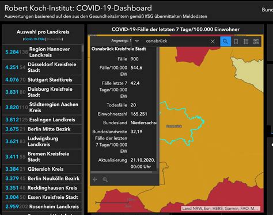Select Region Hannover Landkreis row
This screenshot has width=273, height=215.
42,52
